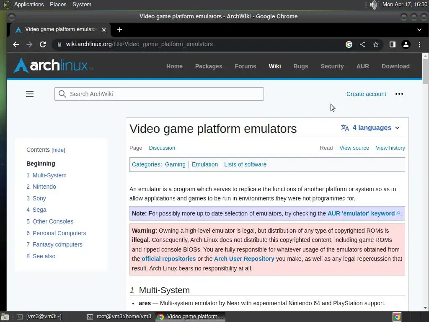The width and height of the screenshot is (429, 322).
Task: Open the Places panel menu
Action: pos(58,4)
